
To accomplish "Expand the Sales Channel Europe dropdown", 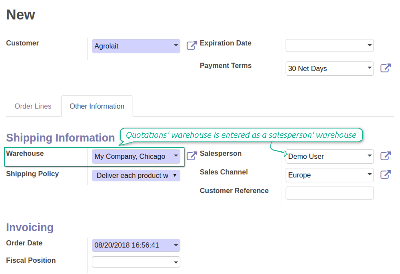I will [370, 174].
